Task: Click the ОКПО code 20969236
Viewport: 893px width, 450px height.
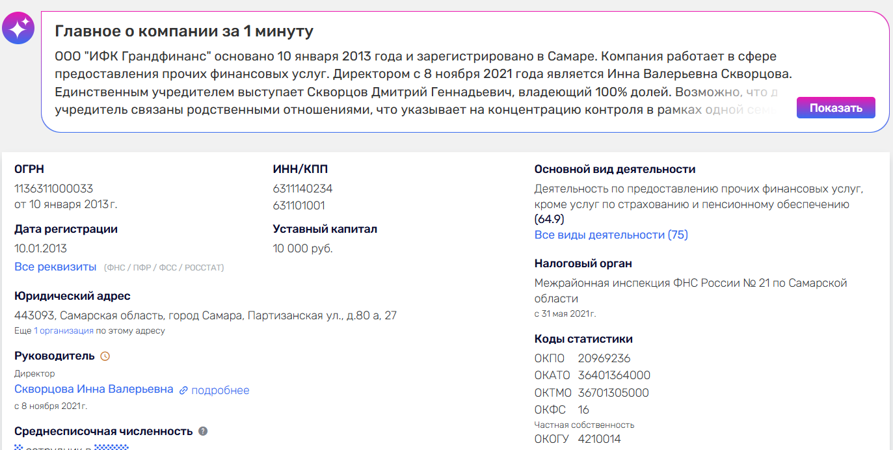Action: [x=604, y=358]
